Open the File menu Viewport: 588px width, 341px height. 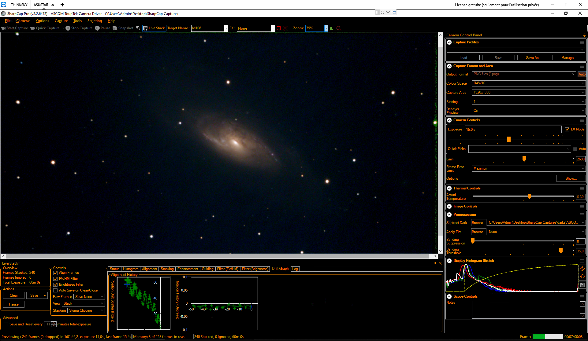click(x=8, y=21)
